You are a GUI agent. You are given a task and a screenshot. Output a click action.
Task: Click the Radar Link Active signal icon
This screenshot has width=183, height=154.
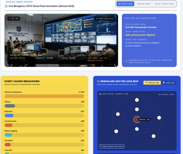click(97, 19)
